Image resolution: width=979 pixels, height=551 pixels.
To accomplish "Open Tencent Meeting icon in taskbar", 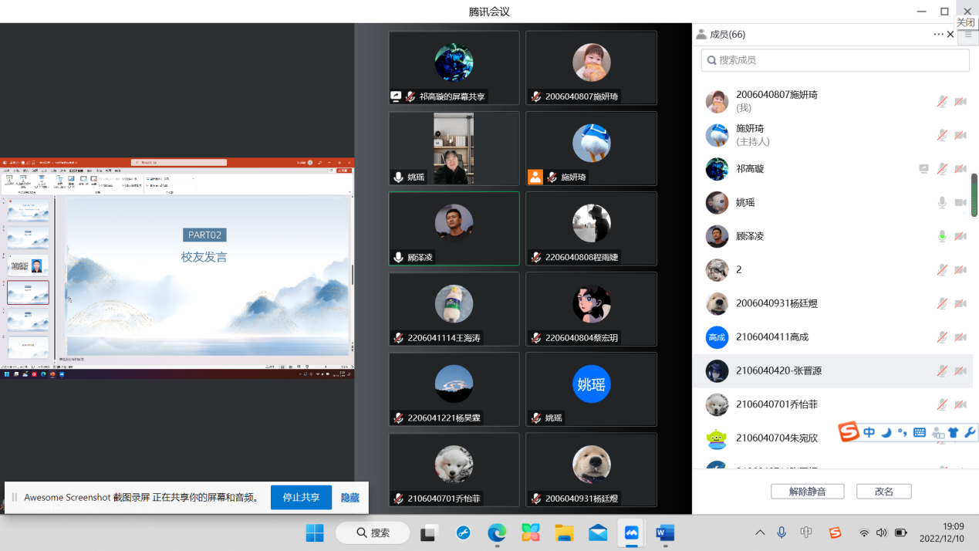I will point(631,532).
